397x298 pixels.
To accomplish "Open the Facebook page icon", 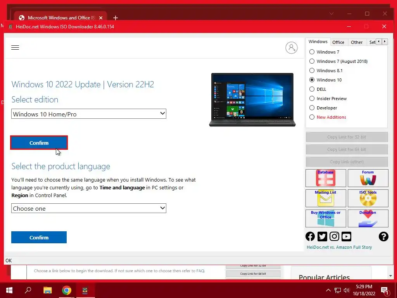I will click(310, 236).
